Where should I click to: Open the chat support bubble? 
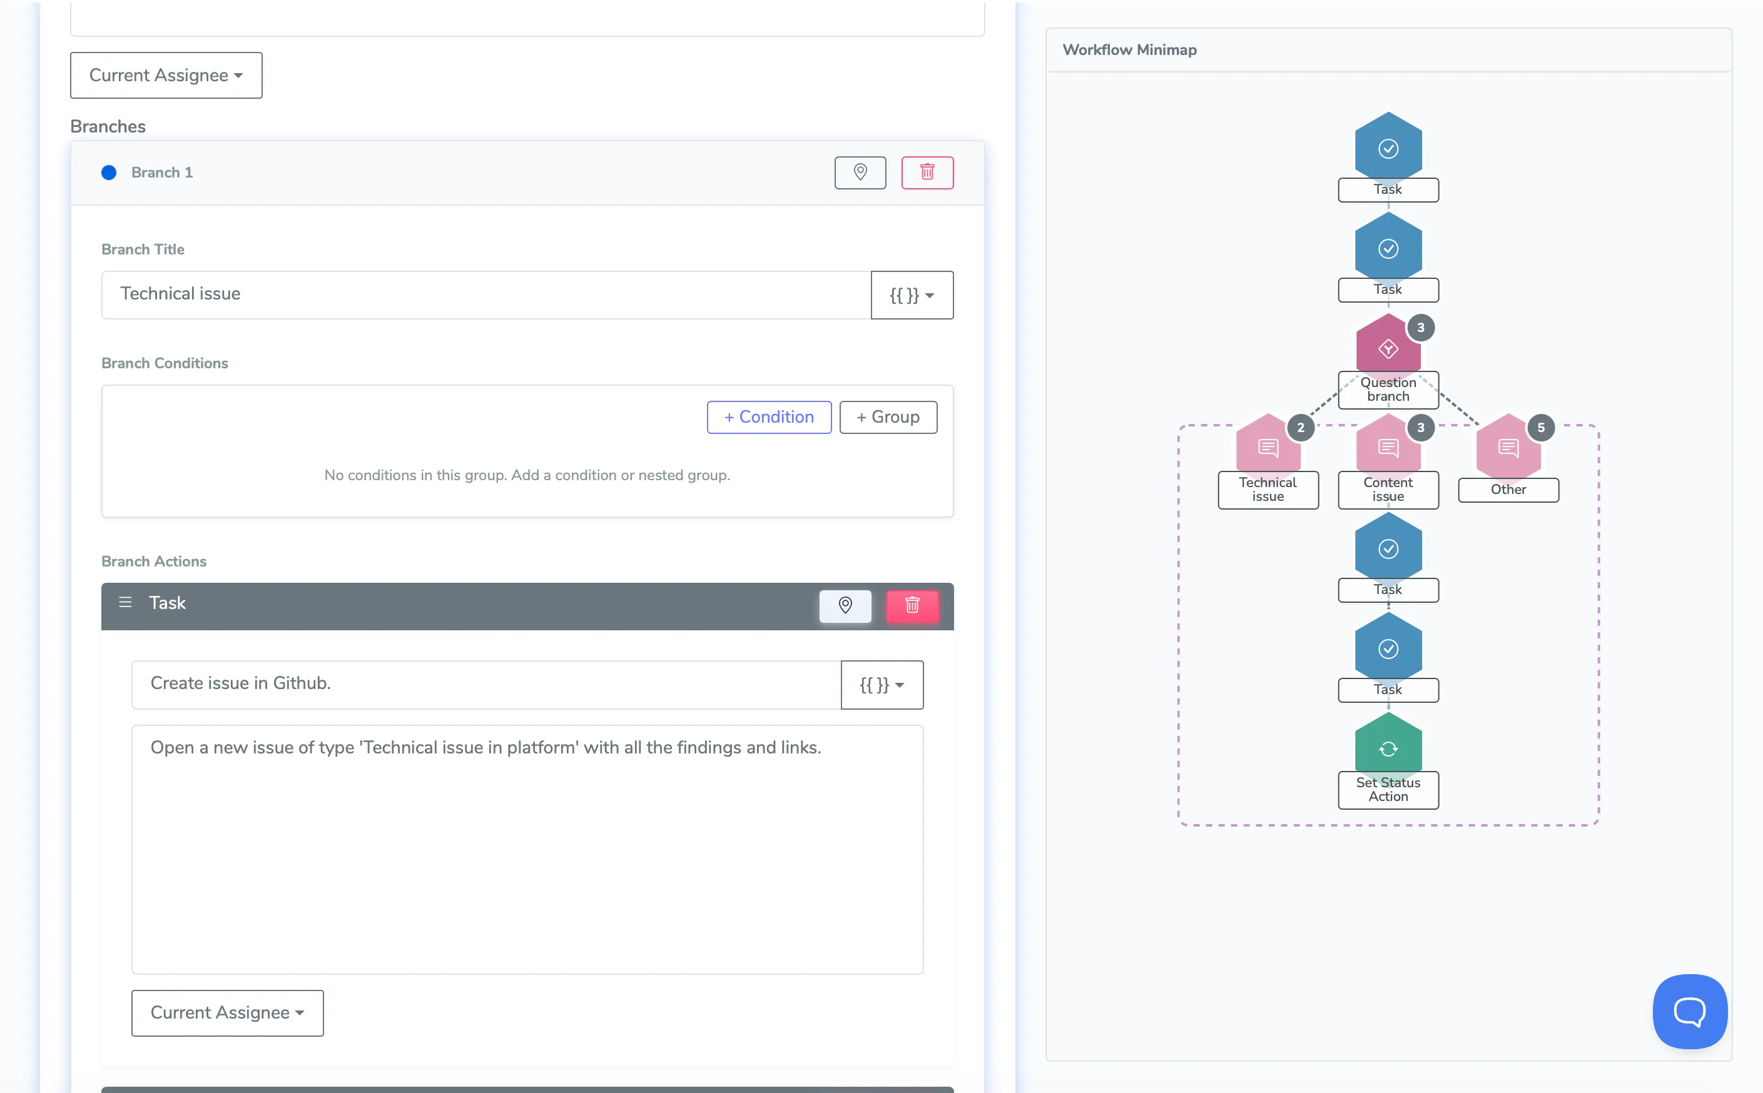tap(1689, 1010)
